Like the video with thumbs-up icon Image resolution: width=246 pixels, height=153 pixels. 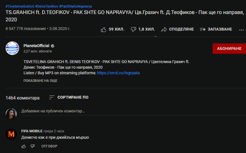coord(103,30)
